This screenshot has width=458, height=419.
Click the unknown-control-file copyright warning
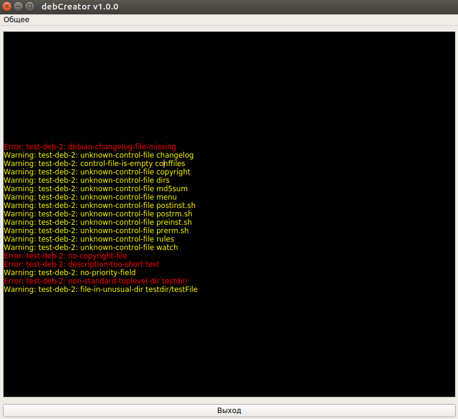[97, 172]
